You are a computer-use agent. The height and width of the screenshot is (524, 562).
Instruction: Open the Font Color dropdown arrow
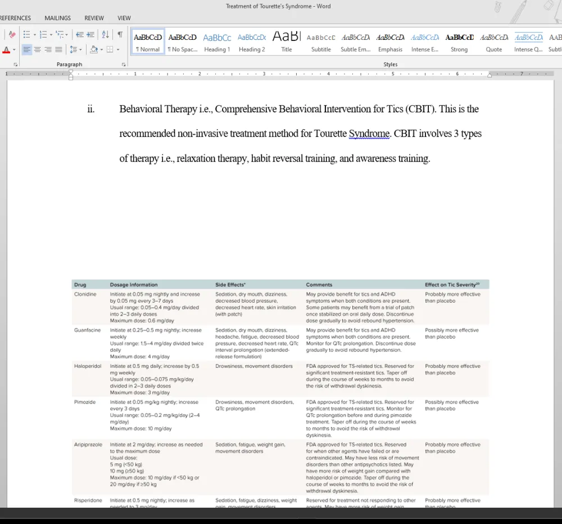(14, 50)
